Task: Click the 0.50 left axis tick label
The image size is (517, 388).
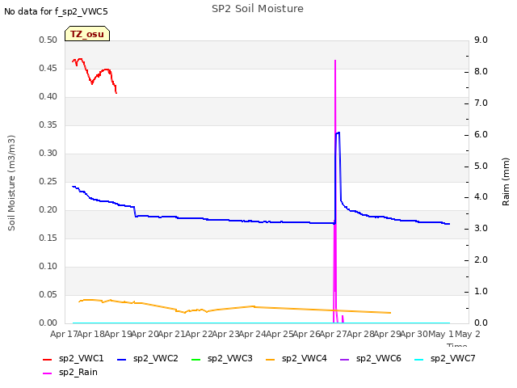Action: (48, 40)
